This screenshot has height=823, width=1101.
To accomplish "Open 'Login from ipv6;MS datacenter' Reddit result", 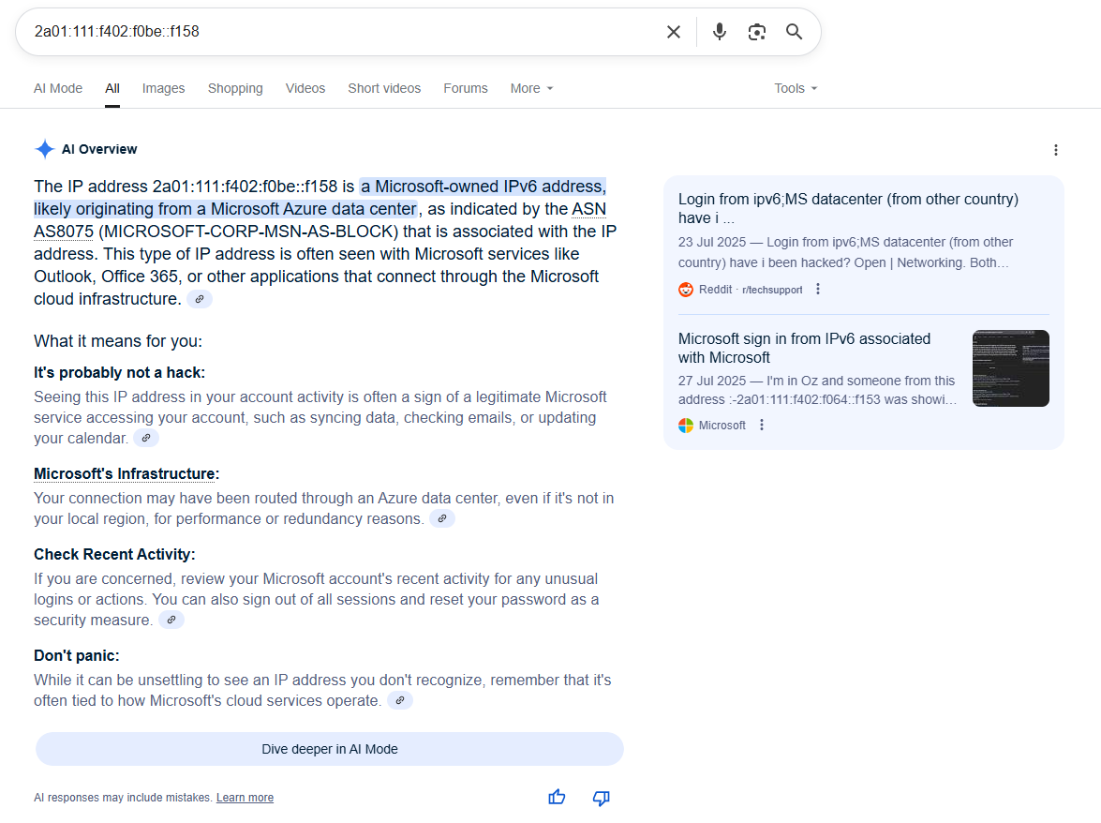I will coord(848,208).
